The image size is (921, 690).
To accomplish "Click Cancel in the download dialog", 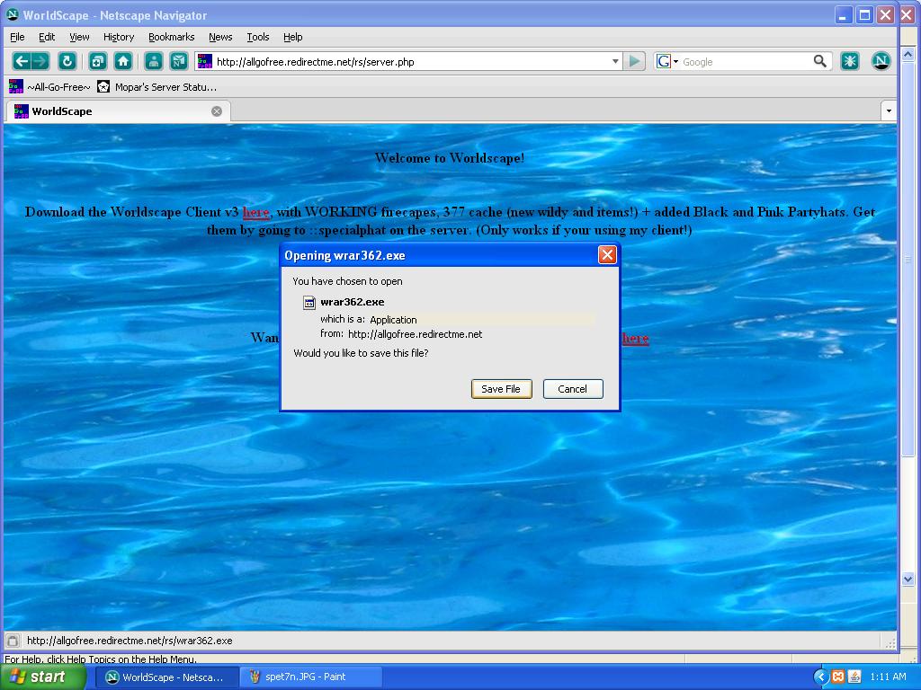I will click(x=573, y=389).
